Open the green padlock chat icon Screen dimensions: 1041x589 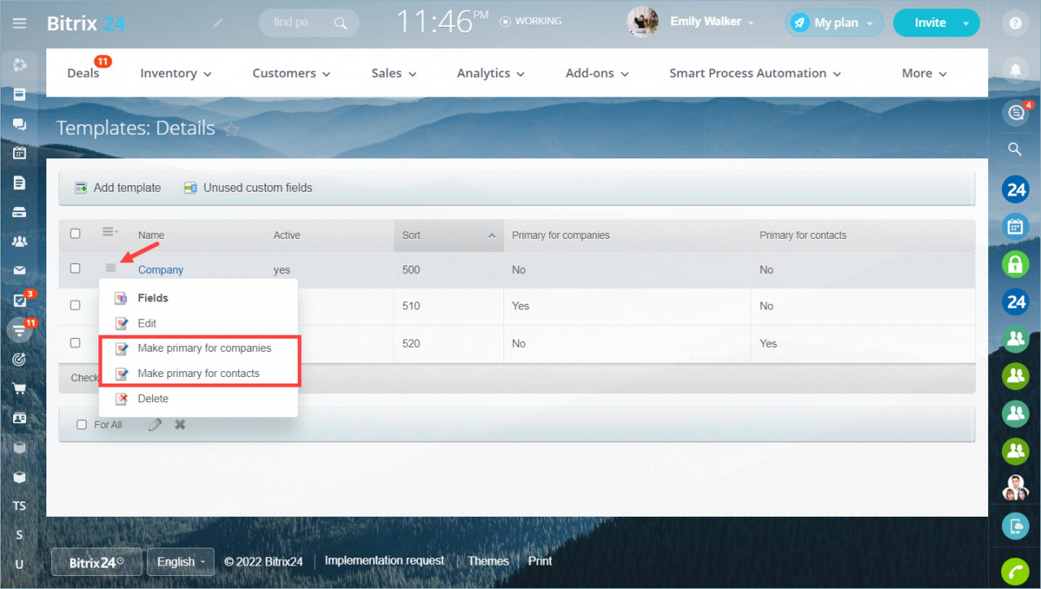[1015, 264]
